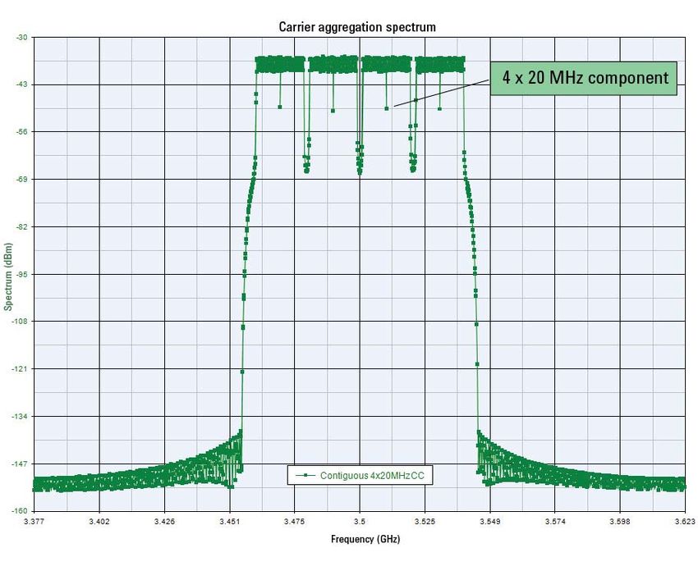Image resolution: width=698 pixels, height=571 pixels.
Task: Click the x-axis label '3.451'
Action: [x=230, y=522]
